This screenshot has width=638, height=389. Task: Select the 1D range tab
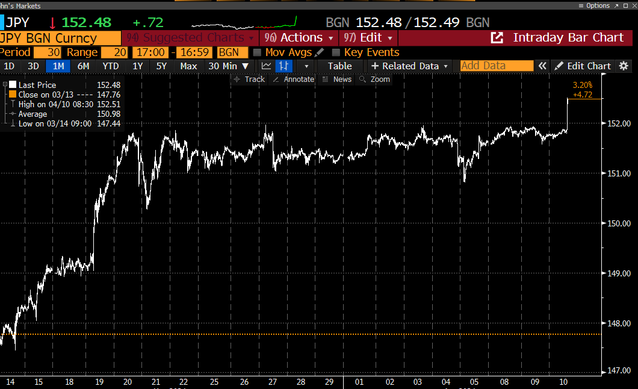pyautogui.click(x=9, y=66)
